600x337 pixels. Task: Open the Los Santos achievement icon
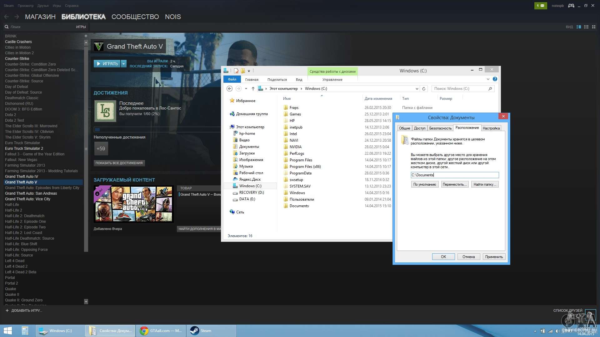pyautogui.click(x=105, y=111)
